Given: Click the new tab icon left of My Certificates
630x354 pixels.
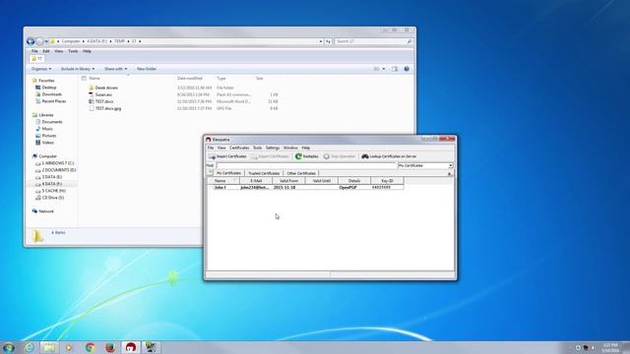Looking at the screenshot, I should 210,172.
